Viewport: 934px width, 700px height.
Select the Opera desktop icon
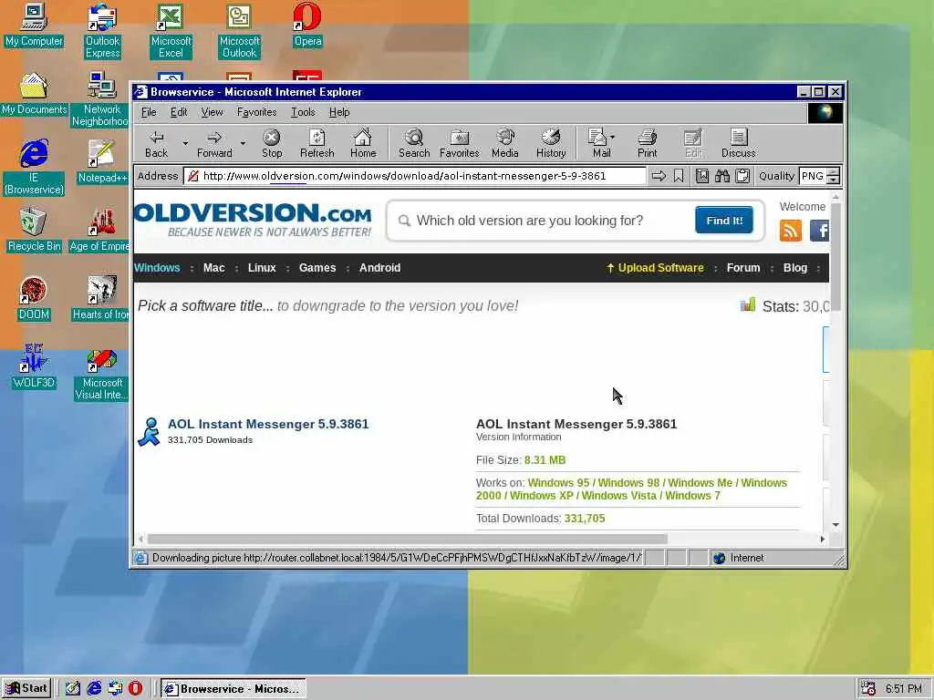coord(307,25)
